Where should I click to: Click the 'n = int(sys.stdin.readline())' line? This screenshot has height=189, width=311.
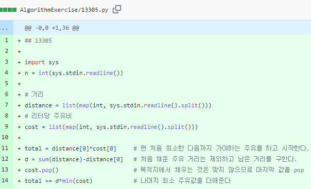pos(74,73)
